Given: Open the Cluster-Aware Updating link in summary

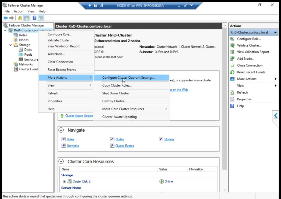Looking at the screenshot, I should tap(79, 116).
